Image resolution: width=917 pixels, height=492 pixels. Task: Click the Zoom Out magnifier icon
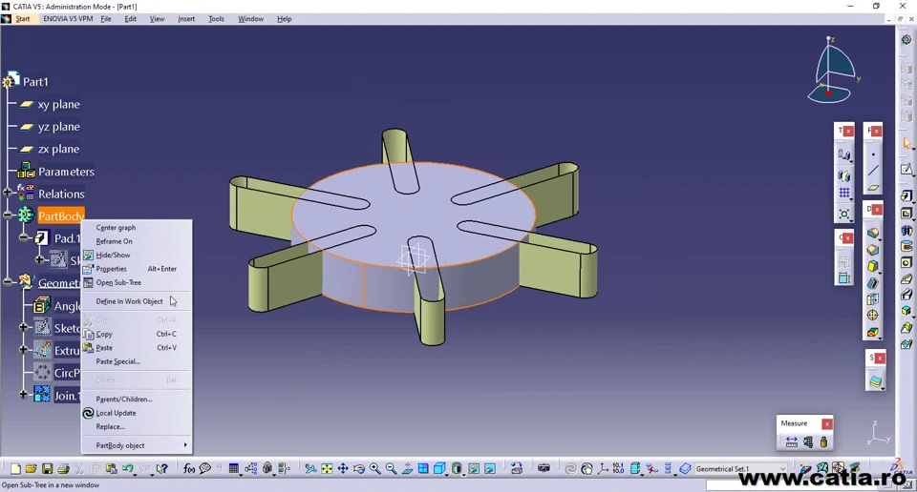(x=391, y=469)
